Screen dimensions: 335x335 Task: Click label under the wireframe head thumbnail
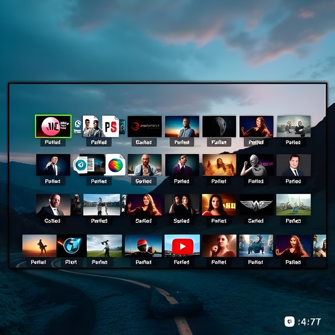point(219,142)
